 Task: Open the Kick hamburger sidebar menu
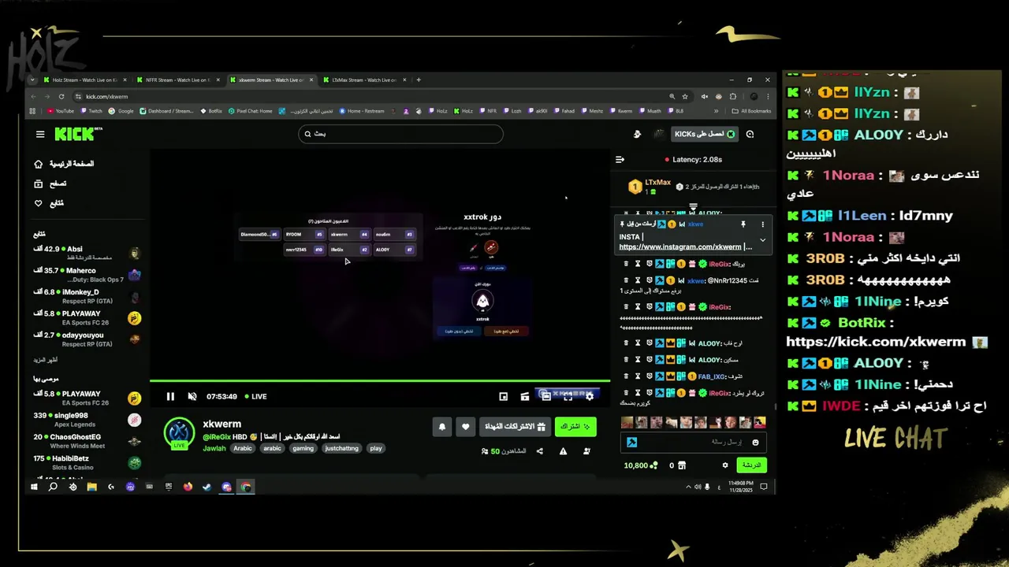click(x=40, y=134)
